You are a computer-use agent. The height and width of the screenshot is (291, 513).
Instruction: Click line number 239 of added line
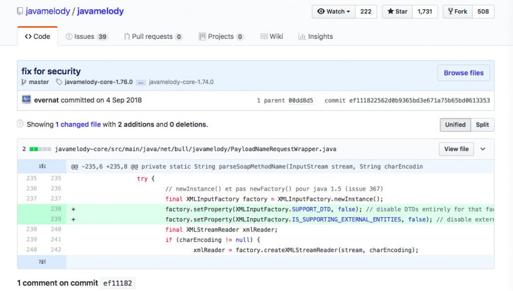coord(55,219)
